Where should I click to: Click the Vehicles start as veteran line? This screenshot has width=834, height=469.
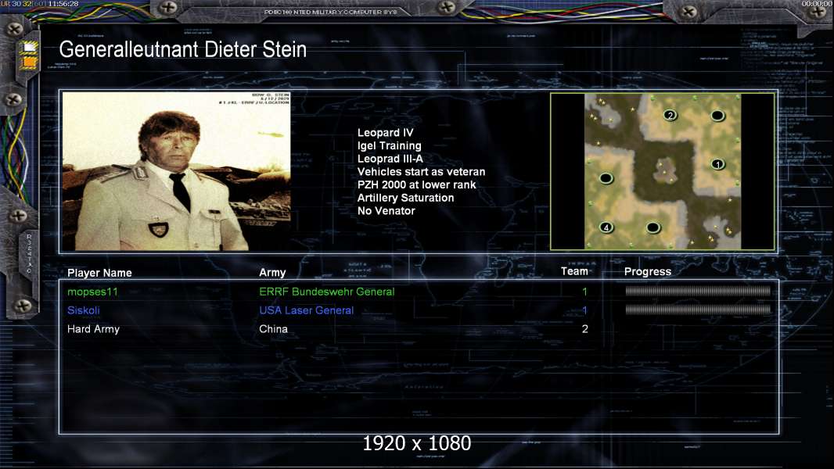(x=421, y=171)
